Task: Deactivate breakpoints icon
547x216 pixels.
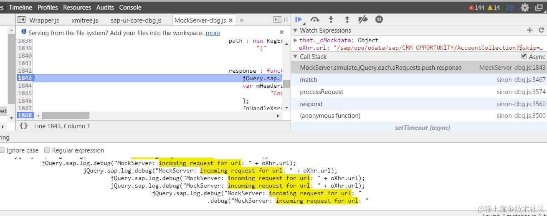Action: pyautogui.click(x=363, y=19)
